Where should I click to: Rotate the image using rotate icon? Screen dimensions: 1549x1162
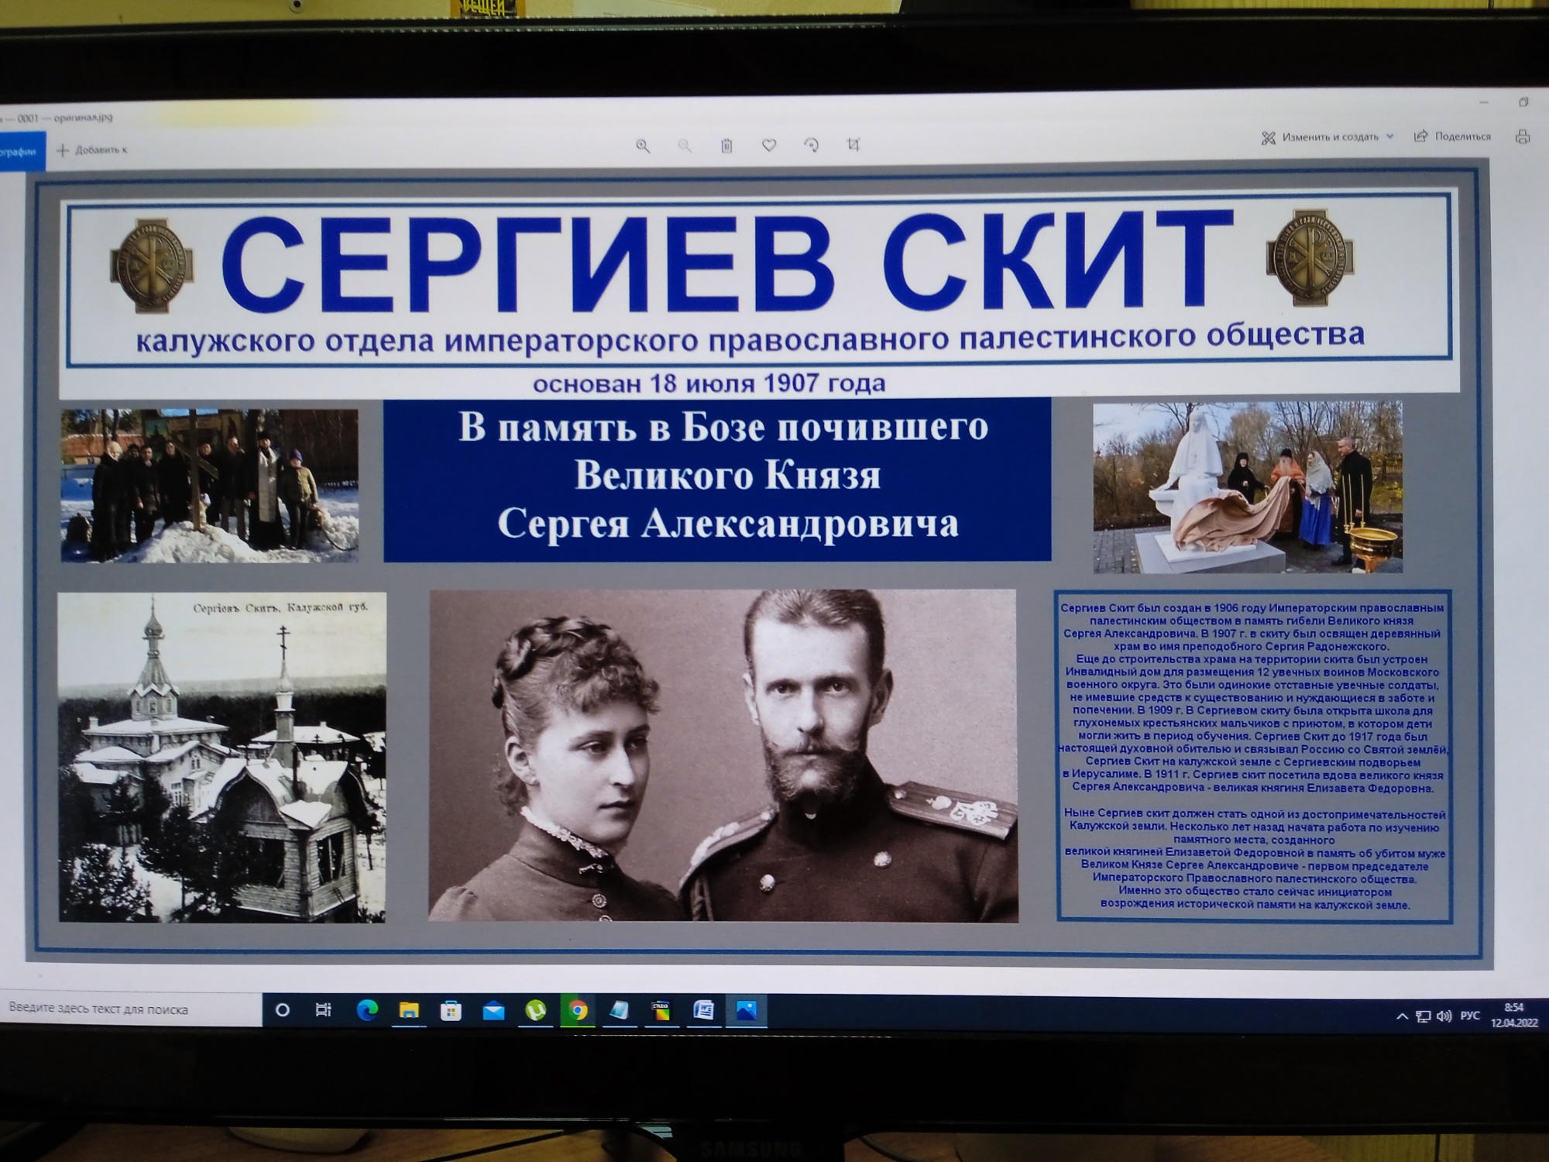tap(811, 145)
